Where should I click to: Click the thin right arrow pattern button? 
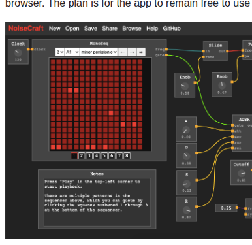click(132, 52)
